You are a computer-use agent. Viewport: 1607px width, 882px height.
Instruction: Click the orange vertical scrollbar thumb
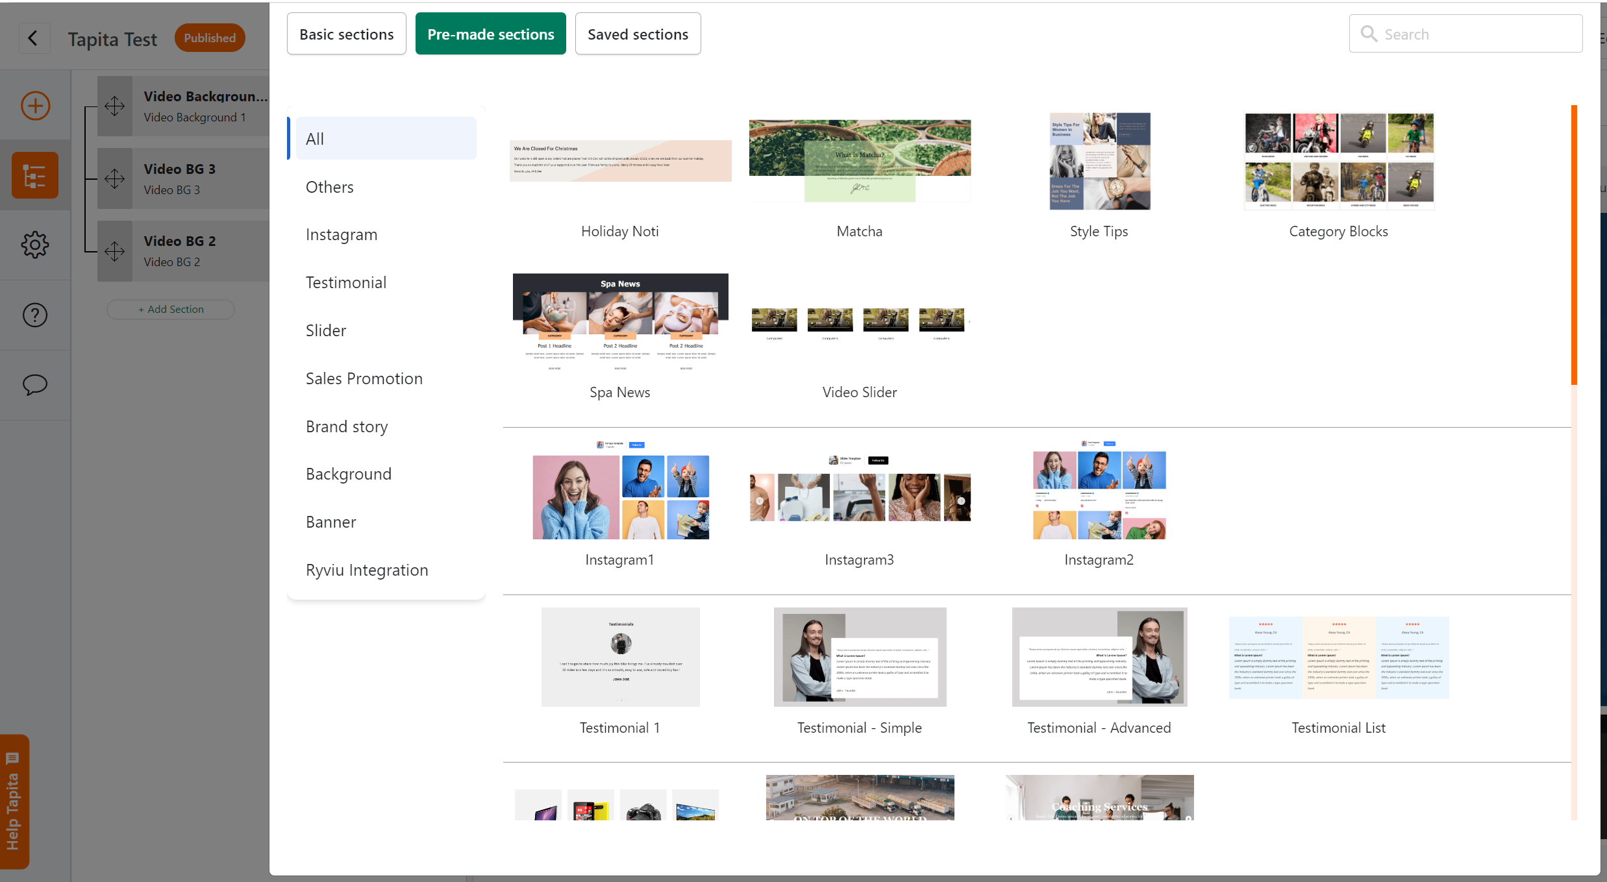click(x=1573, y=244)
